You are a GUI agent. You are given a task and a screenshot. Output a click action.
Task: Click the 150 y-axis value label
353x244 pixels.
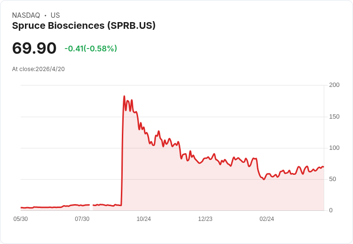point(334,117)
